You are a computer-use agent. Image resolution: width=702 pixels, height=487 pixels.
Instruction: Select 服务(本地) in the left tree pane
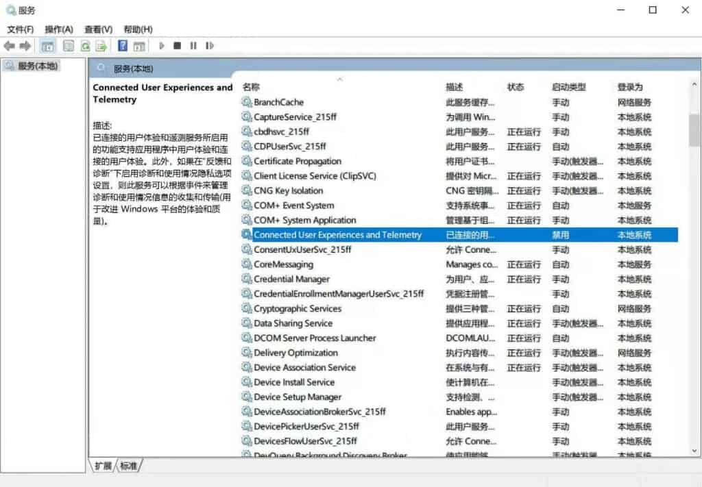click(32, 66)
